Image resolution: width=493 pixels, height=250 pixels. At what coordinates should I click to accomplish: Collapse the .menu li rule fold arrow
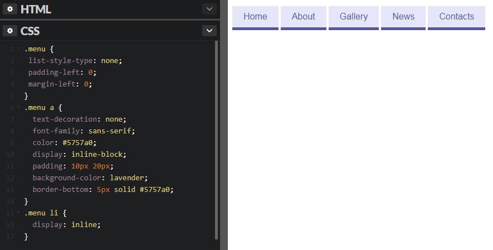click(x=18, y=213)
